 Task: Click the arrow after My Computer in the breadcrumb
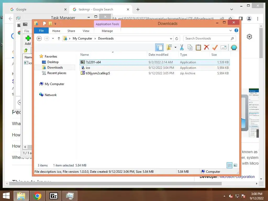click(x=95, y=38)
